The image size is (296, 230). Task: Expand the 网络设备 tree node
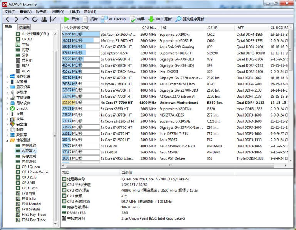[x=7, y=103]
